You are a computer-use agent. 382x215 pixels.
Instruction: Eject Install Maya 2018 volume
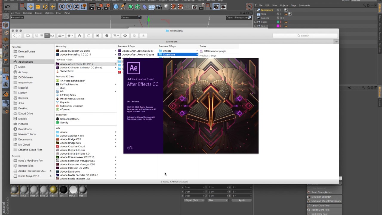[50, 176]
